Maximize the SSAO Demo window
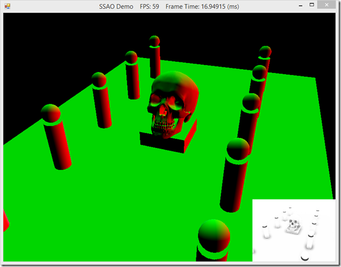This screenshot has width=341, height=267. click(x=312, y=6)
